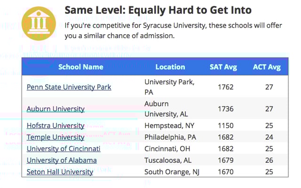Viewport: 301px width, 188px height.
Task: Click the Same Level: Equally Hard heading
Action: click(158, 10)
